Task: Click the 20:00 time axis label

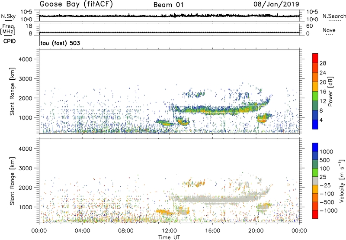Action: (x=256, y=231)
